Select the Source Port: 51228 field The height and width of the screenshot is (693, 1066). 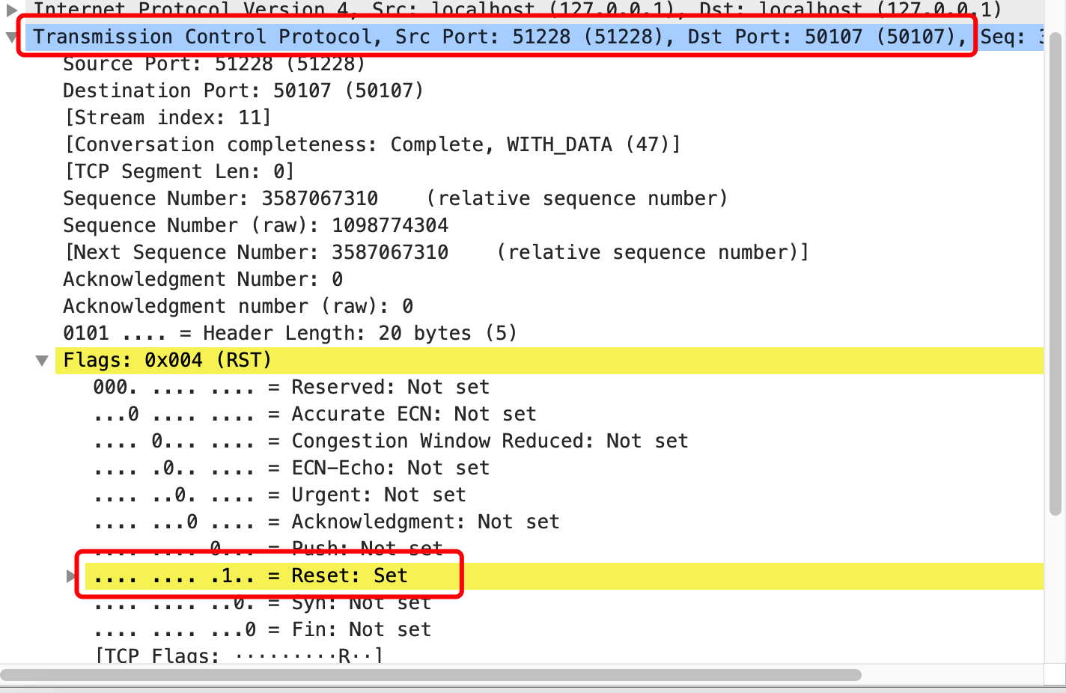click(213, 64)
